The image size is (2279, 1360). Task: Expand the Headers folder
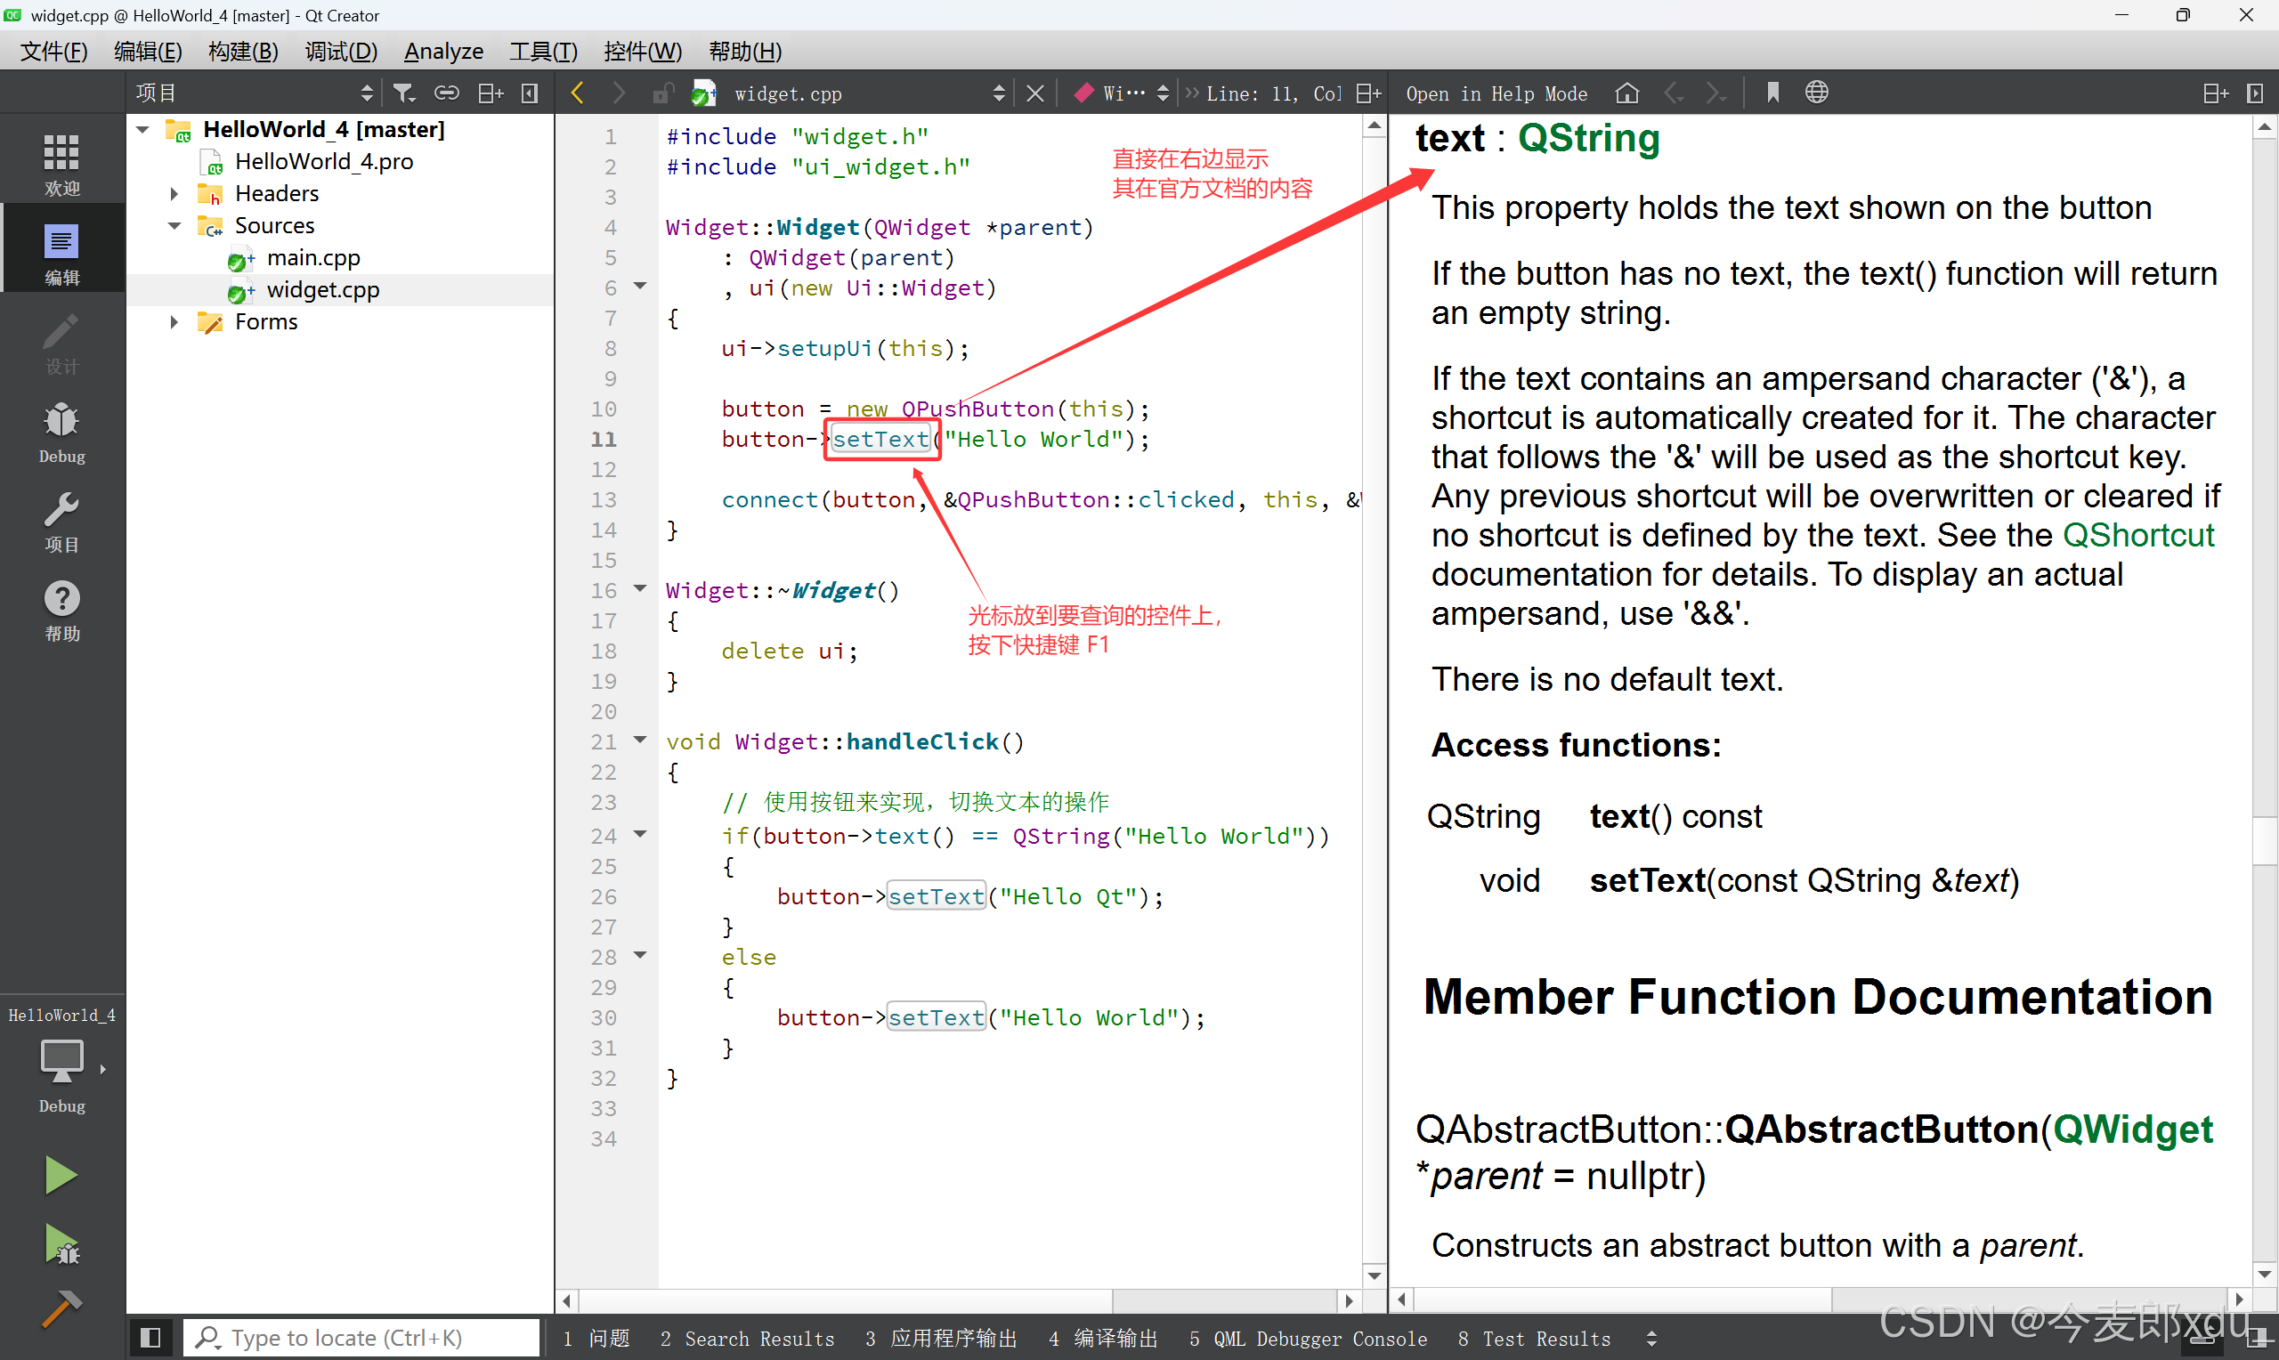[x=174, y=193]
